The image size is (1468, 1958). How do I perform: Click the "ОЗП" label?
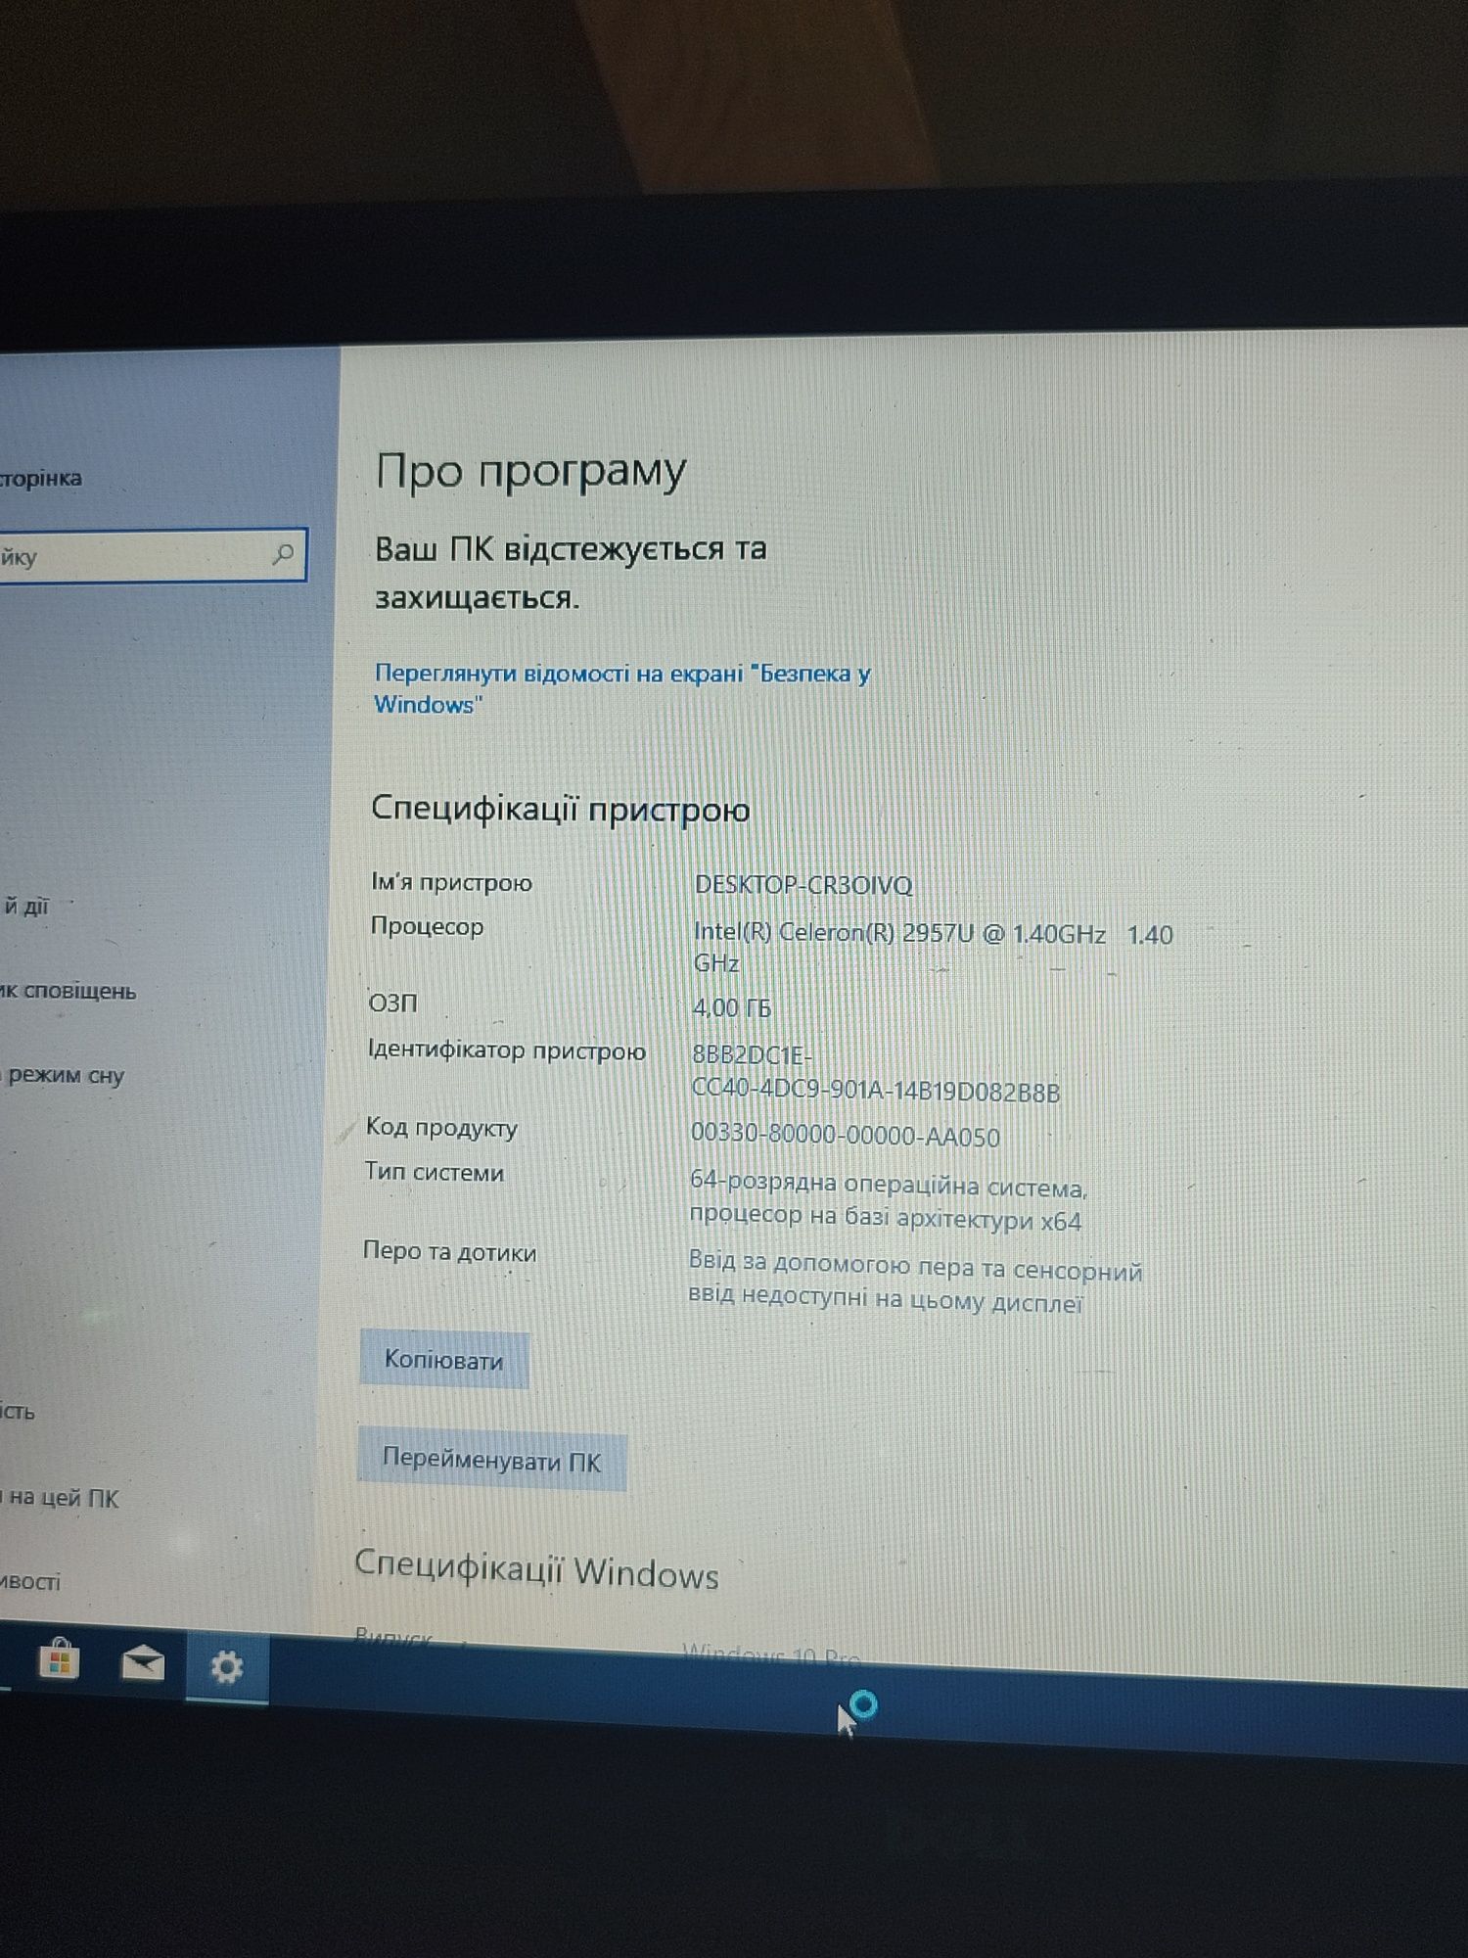[x=392, y=1003]
